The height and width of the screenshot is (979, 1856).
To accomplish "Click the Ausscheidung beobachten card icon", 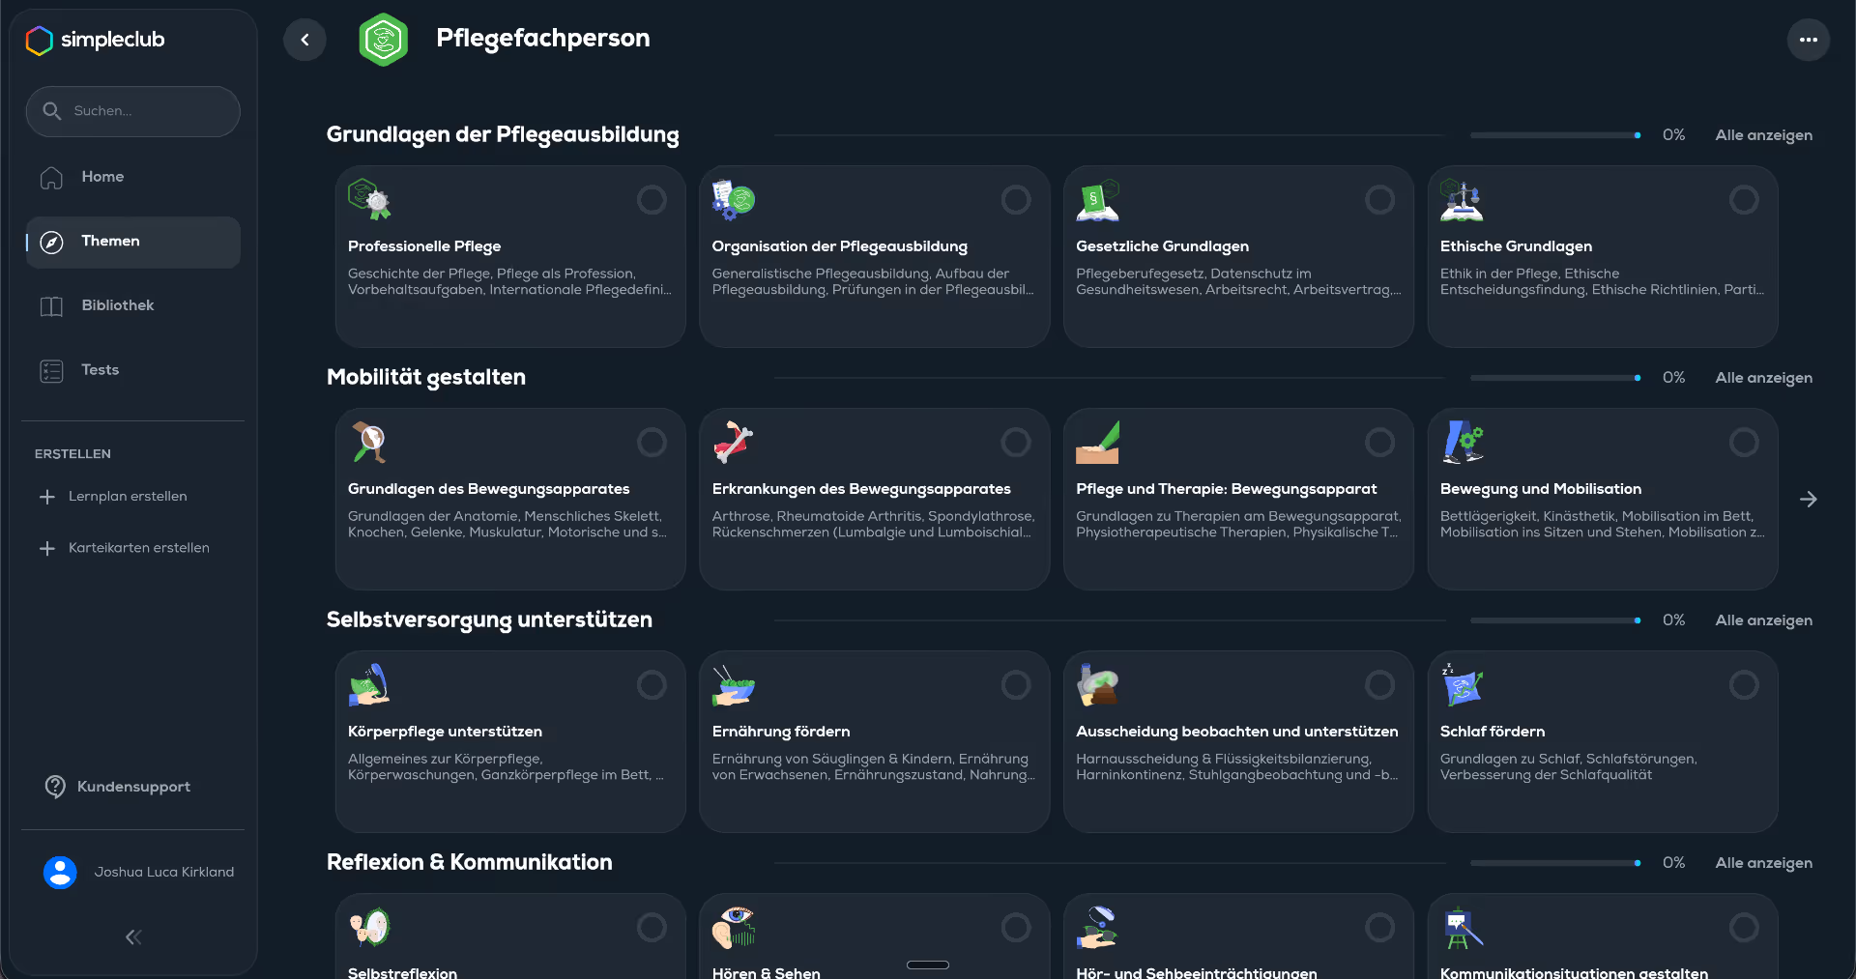I will (1097, 685).
